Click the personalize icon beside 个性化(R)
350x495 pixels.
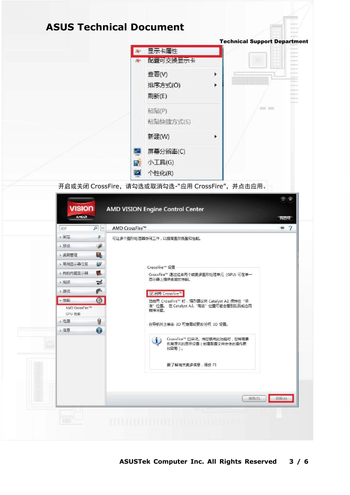tap(137, 173)
